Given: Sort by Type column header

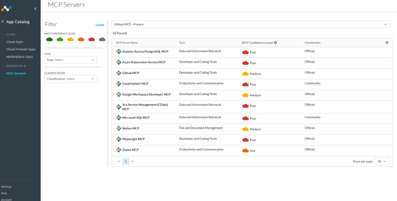Looking at the screenshot, I should pyautogui.click(x=182, y=43).
